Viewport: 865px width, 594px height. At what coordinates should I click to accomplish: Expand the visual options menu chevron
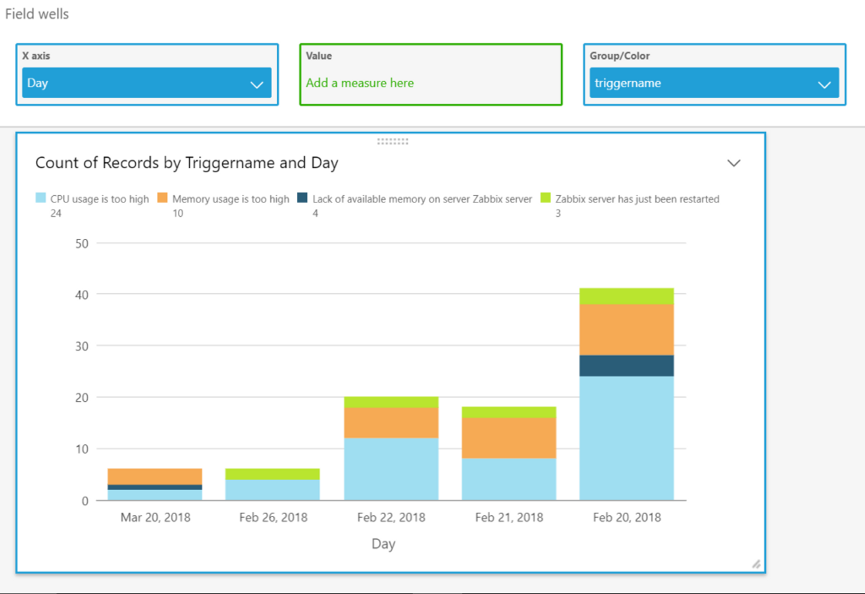click(x=733, y=163)
